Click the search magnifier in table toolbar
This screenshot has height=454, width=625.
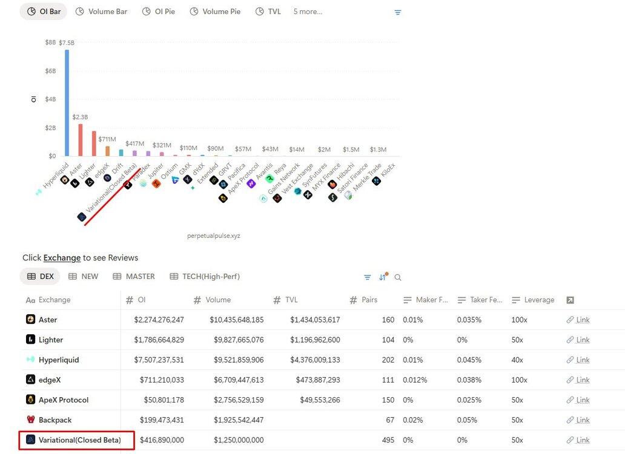398,277
